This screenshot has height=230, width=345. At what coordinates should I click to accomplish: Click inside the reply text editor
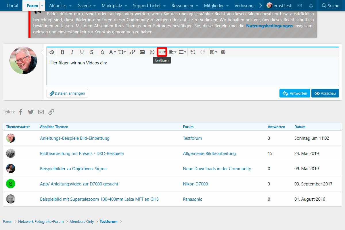coord(193,71)
